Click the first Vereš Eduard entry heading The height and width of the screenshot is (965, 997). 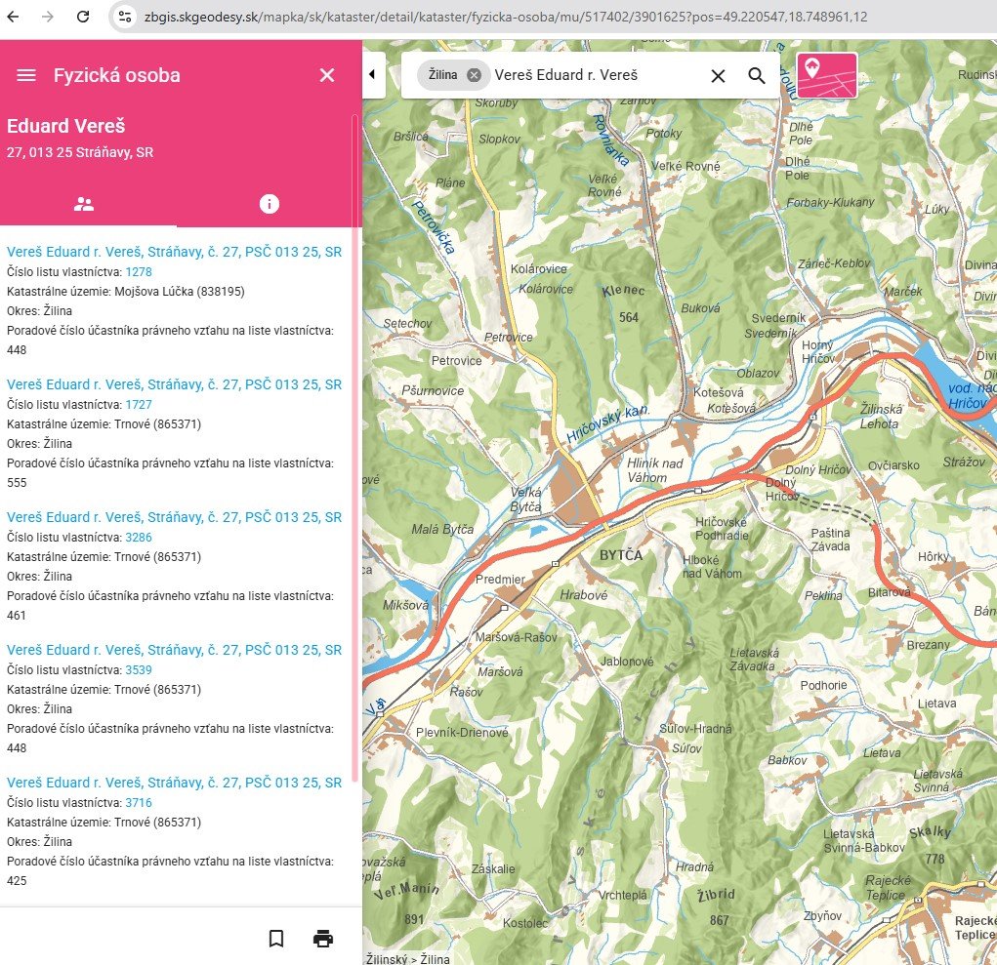tap(174, 251)
